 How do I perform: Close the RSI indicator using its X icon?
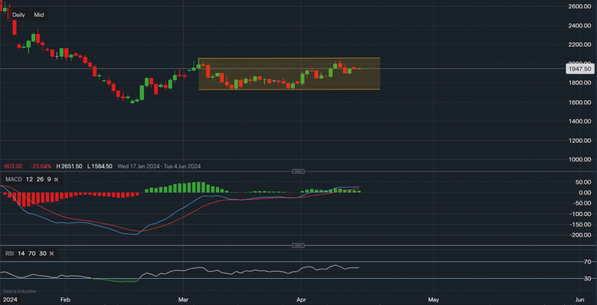point(51,254)
